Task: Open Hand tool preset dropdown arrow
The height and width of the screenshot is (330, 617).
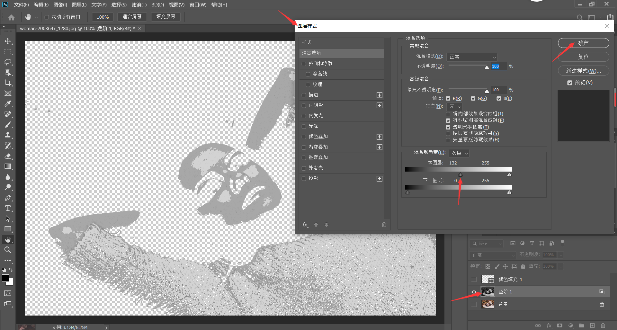Action: tap(36, 17)
